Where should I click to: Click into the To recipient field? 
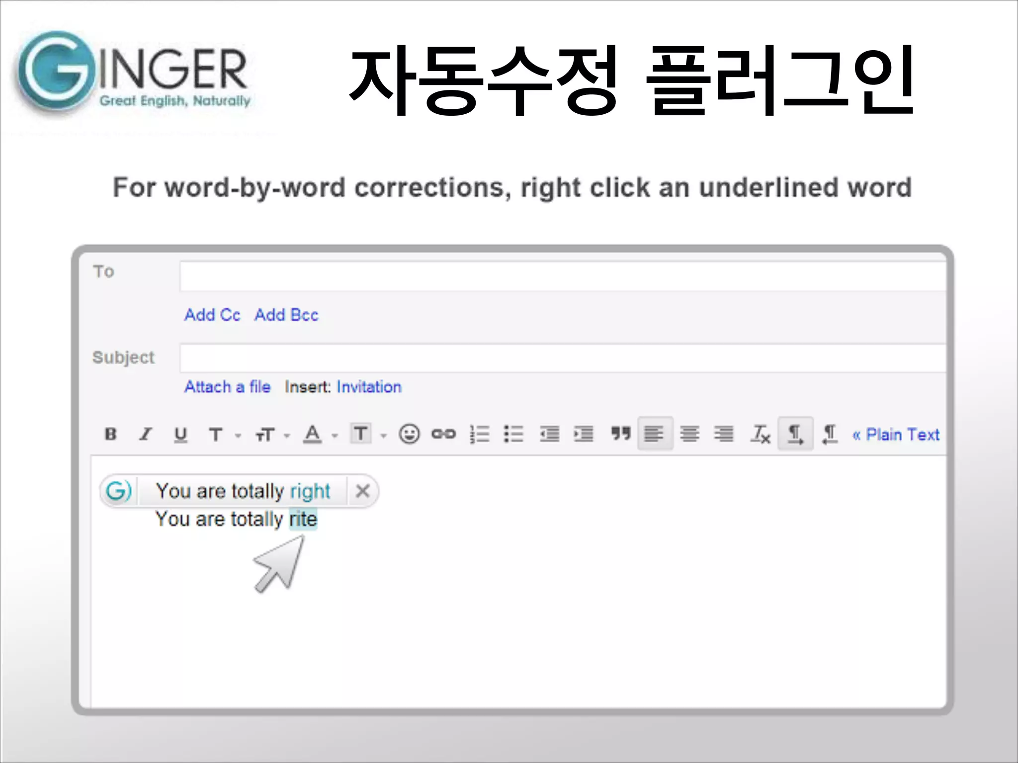[563, 276]
